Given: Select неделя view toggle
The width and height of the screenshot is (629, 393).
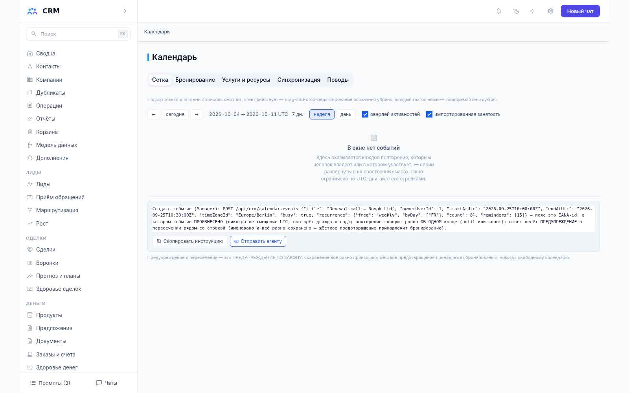Looking at the screenshot, I should click(x=322, y=114).
